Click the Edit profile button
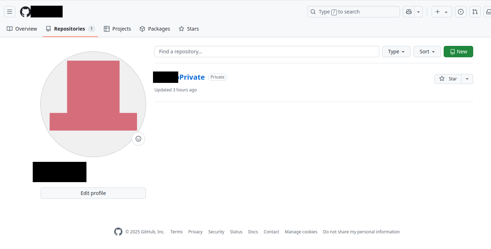Screen dimensions: 491x249 (x=93, y=193)
